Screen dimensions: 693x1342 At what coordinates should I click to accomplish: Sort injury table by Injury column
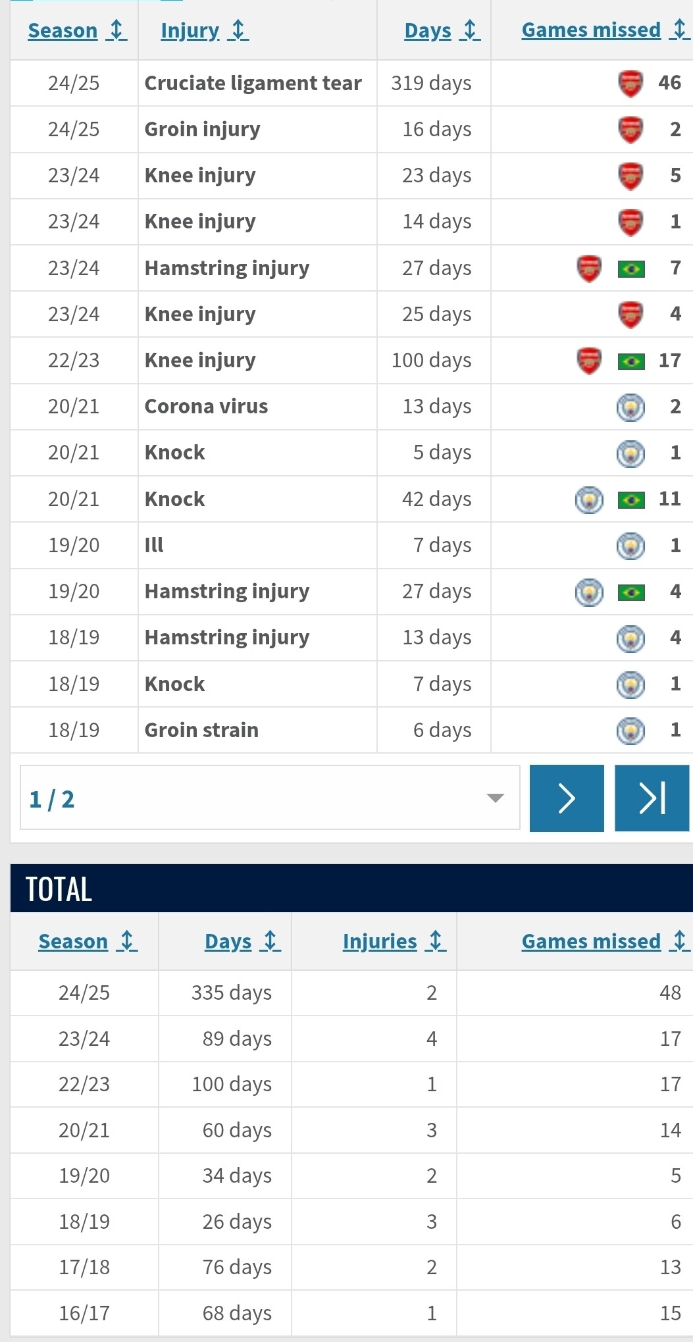point(205,30)
